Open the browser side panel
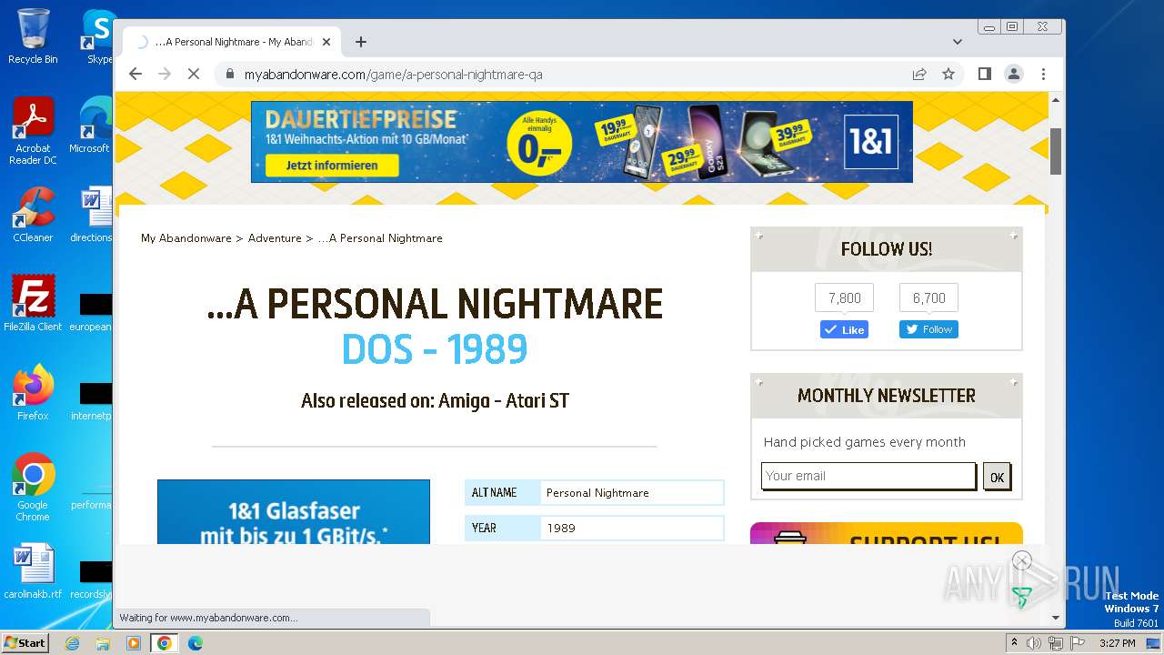Screen dimensions: 1164x655 (984, 74)
